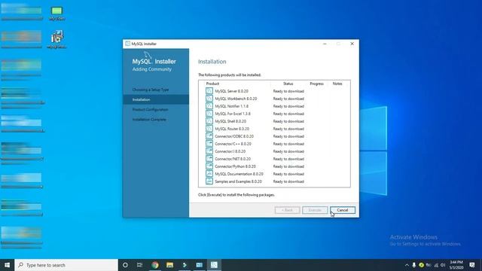Click the microphone icon in system tray
482x271 pixels.
[414, 265]
